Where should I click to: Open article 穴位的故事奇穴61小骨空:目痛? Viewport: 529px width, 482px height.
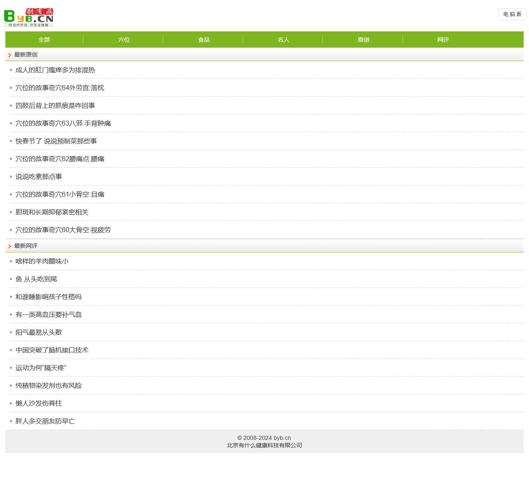tap(60, 195)
